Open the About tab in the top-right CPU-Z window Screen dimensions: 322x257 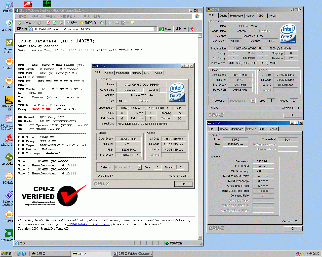(273, 16)
